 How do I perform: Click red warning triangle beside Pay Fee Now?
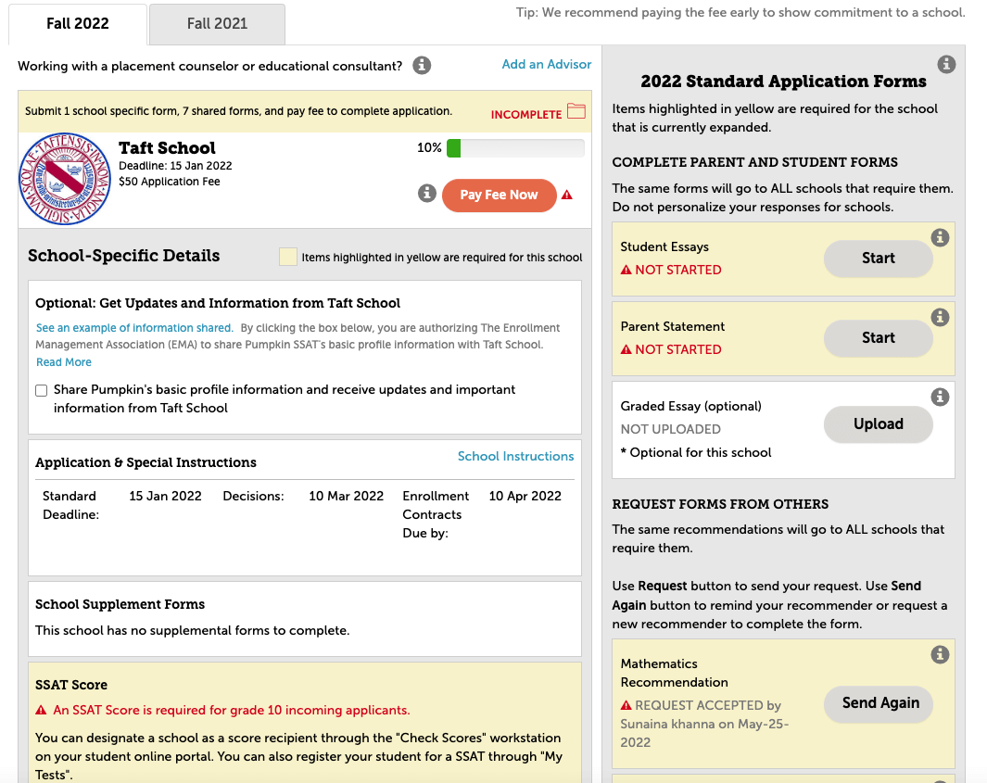click(x=567, y=196)
